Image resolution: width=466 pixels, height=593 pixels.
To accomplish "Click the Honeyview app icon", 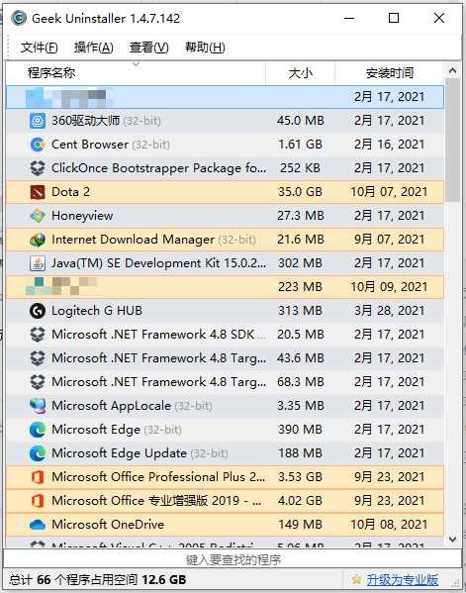I will tap(38, 216).
